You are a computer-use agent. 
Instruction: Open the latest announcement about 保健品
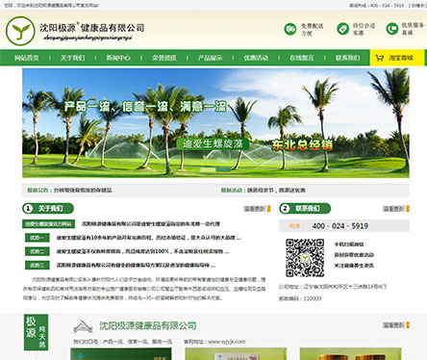coord(83,191)
